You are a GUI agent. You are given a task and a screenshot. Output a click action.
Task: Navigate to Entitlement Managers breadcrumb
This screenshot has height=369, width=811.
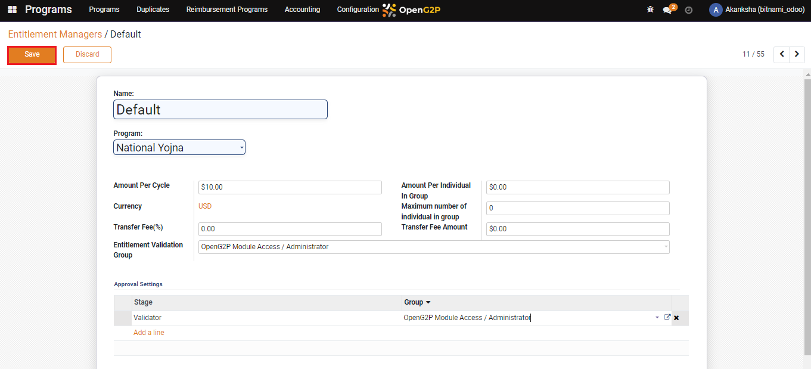click(x=55, y=35)
